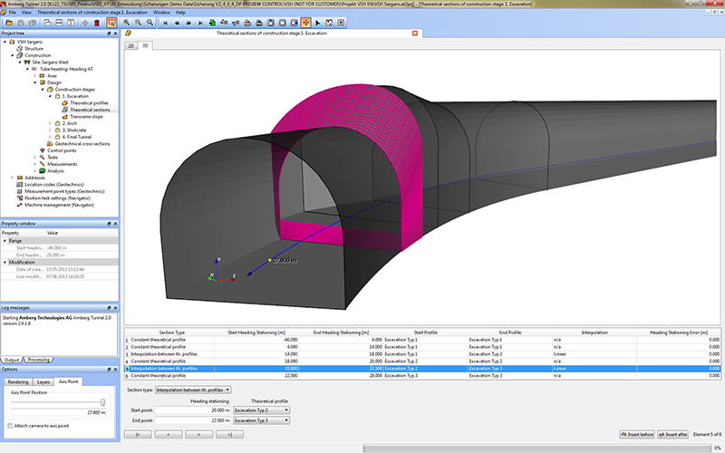Select Theoretical profiles in project tree
Image resolution: width=725 pixels, height=453 pixels.
click(89, 103)
